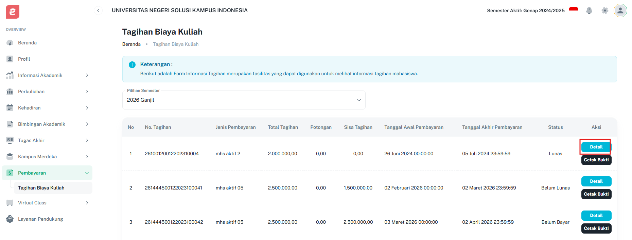Click the 'Status' column header
632x240 pixels.
tap(555, 127)
